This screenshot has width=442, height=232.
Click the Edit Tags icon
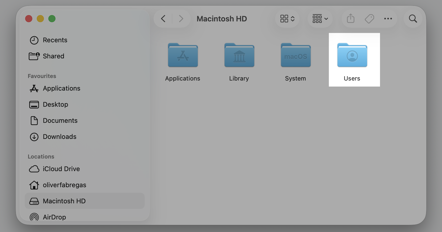[369, 19]
